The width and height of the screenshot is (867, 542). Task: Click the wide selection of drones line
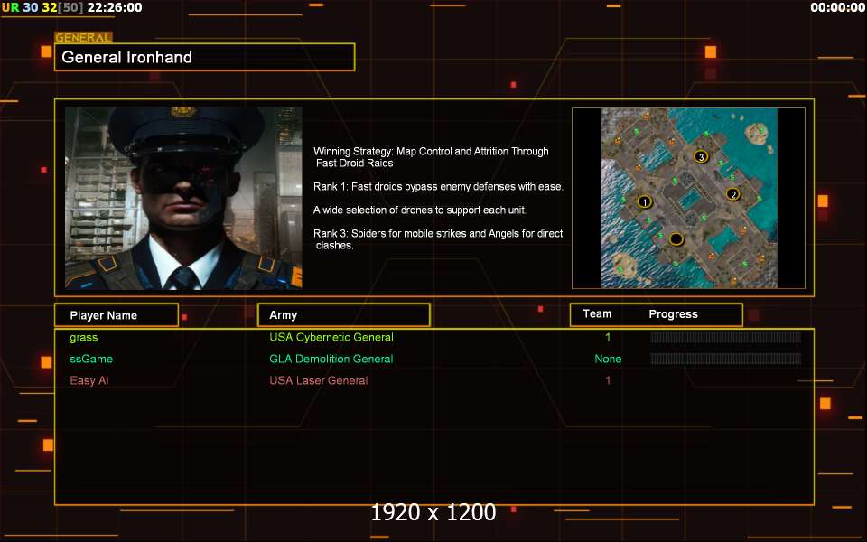pyautogui.click(x=420, y=210)
